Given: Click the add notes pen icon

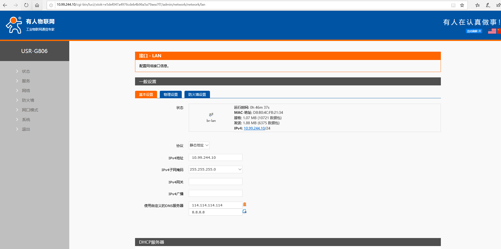Looking at the screenshot, I should point(488,5).
